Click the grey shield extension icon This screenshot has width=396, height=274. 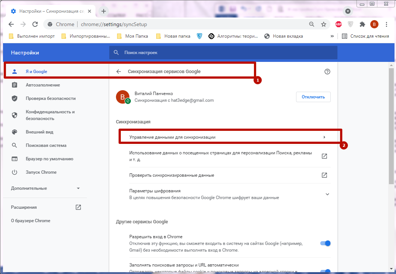point(351,24)
